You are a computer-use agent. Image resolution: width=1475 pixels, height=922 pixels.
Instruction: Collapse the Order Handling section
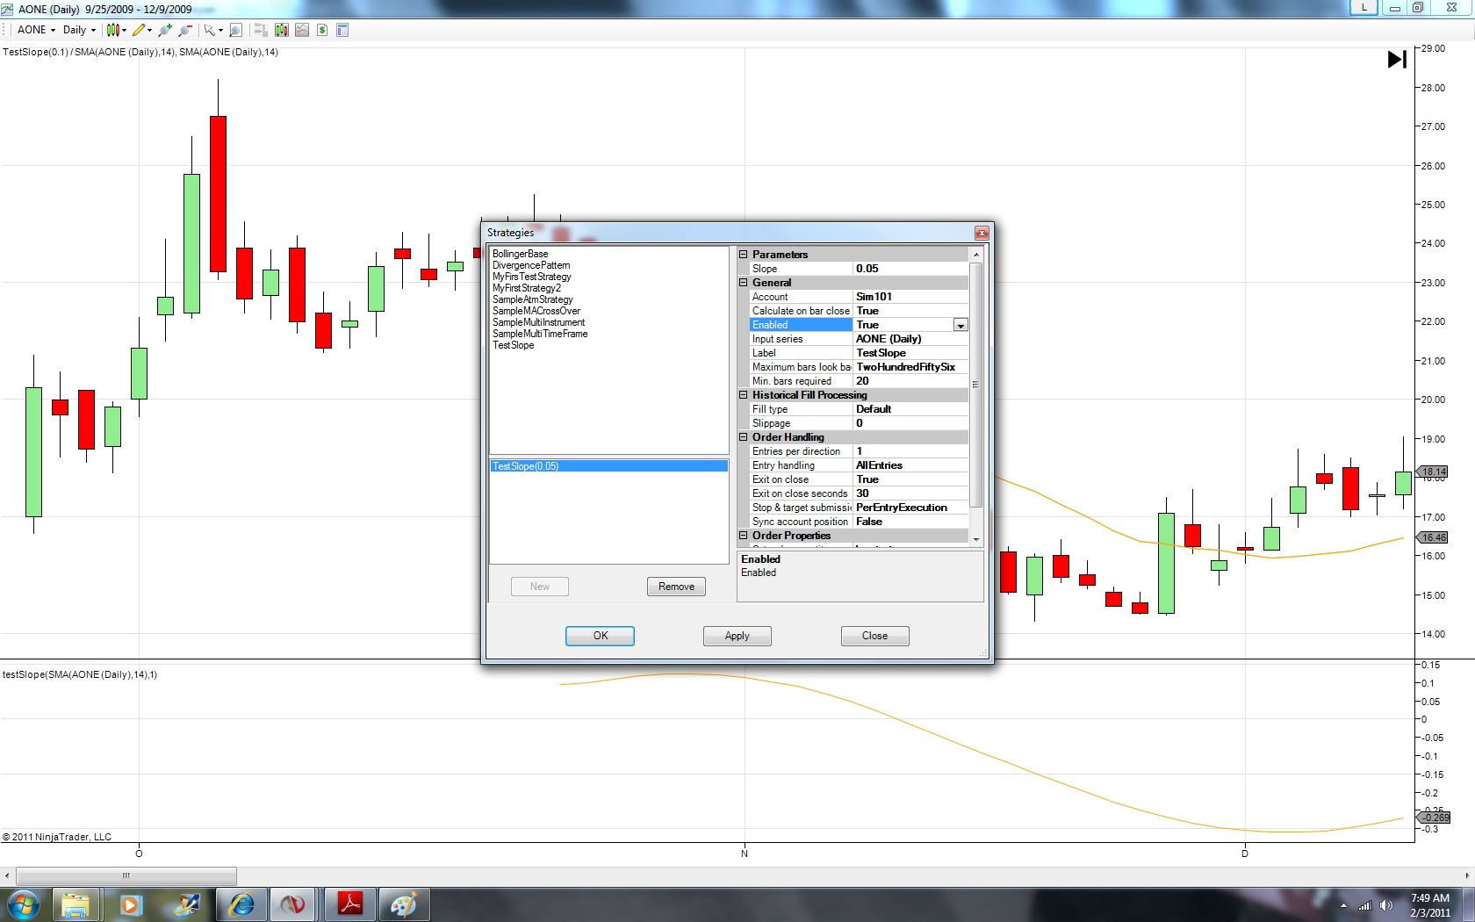[x=744, y=437]
